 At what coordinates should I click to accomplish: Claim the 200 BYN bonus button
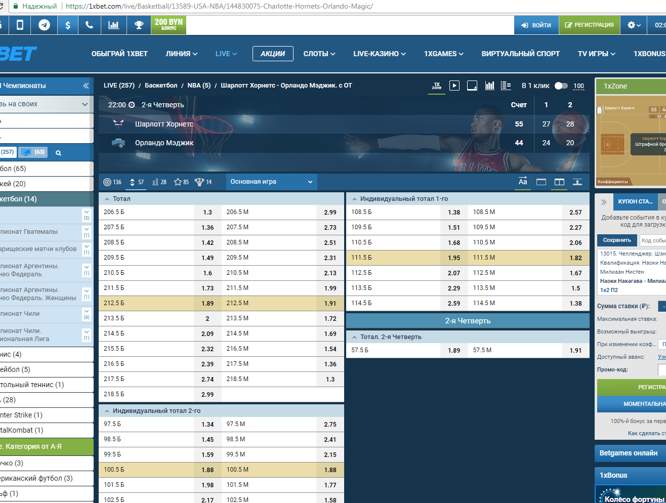pyautogui.click(x=169, y=25)
